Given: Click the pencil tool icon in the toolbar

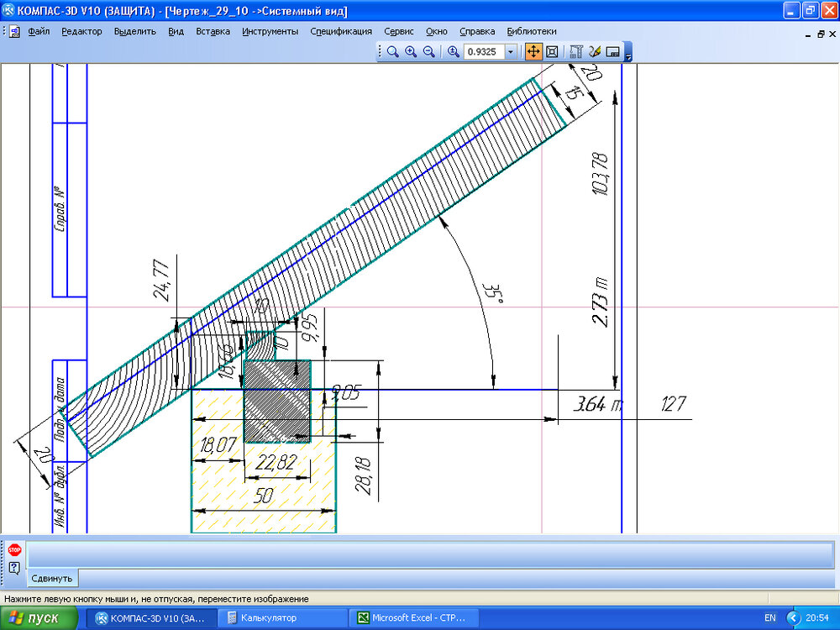Looking at the screenshot, I should pyautogui.click(x=595, y=51).
